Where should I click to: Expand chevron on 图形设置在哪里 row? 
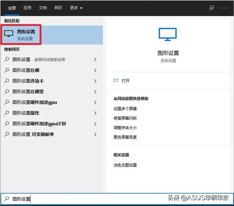pyautogui.click(x=95, y=92)
